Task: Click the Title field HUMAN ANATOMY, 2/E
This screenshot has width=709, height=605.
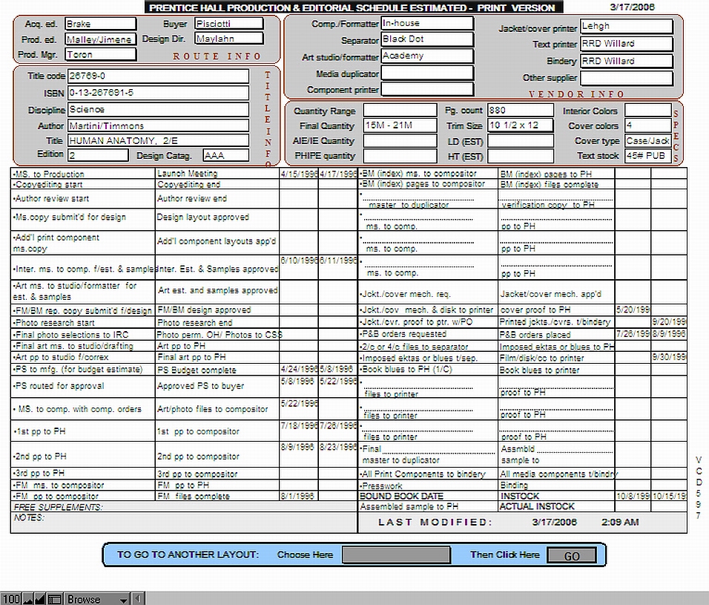Action: 158,141
